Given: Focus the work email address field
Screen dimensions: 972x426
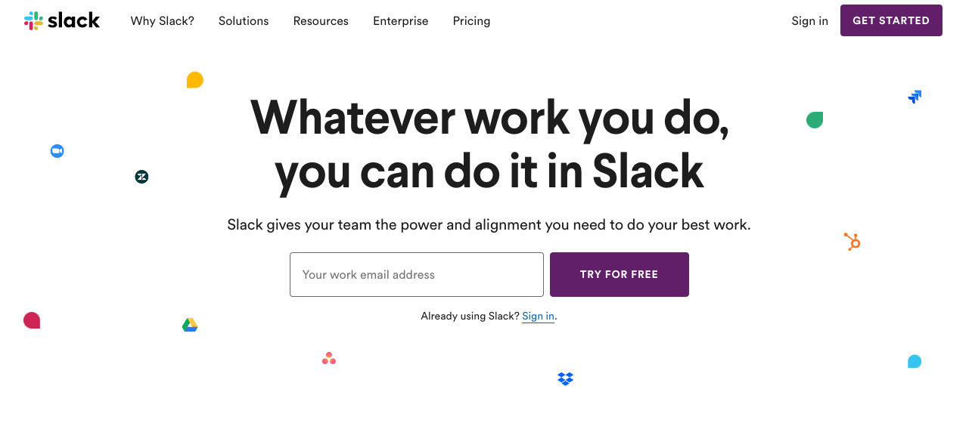Looking at the screenshot, I should pos(417,274).
